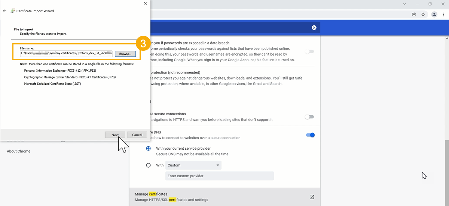Screen dimensions: 449x206
Task: Toggle the password data breach warning switch
Action: (309, 51)
